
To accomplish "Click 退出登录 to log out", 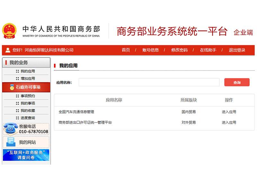I will 237,50.
